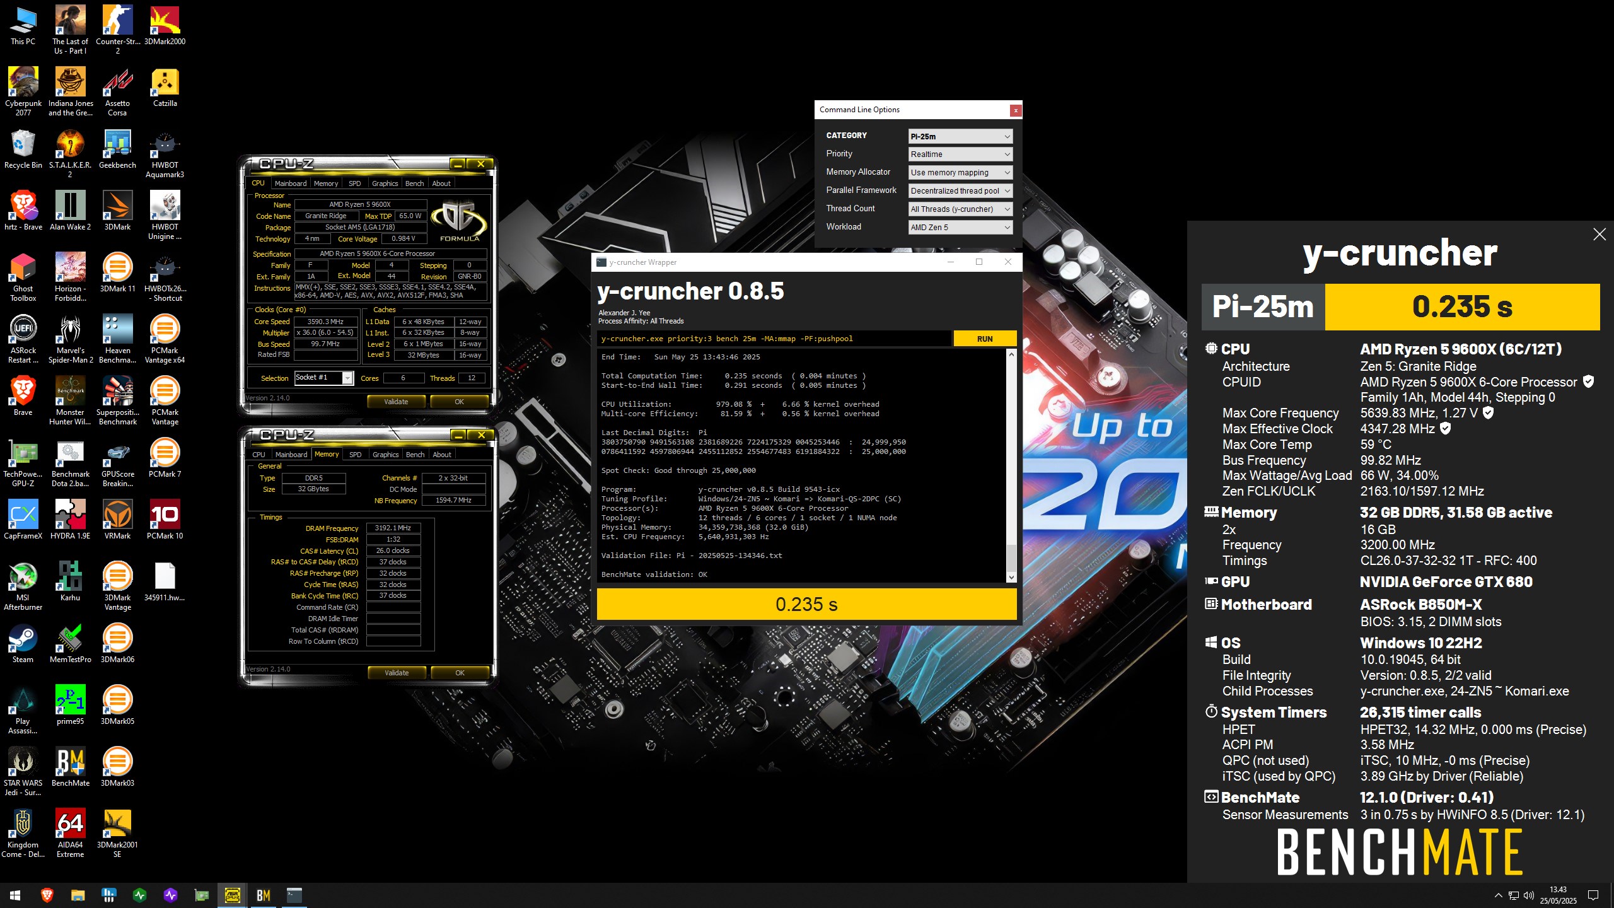Select the 3DMark 11 desktop icon
This screenshot has height=908, width=1614.
tap(118, 274)
